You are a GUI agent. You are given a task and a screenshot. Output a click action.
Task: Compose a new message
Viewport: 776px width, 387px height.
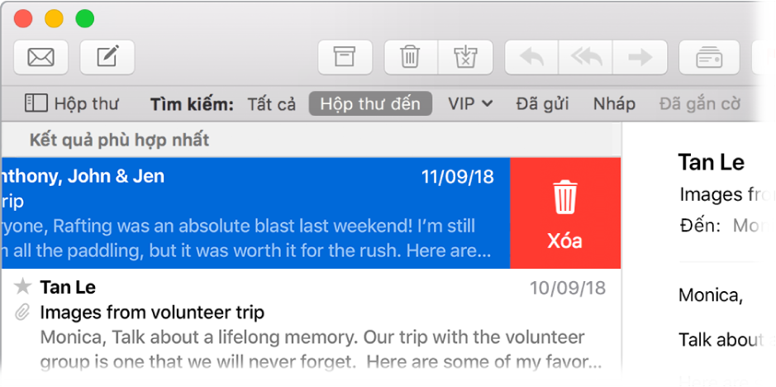coord(107,57)
